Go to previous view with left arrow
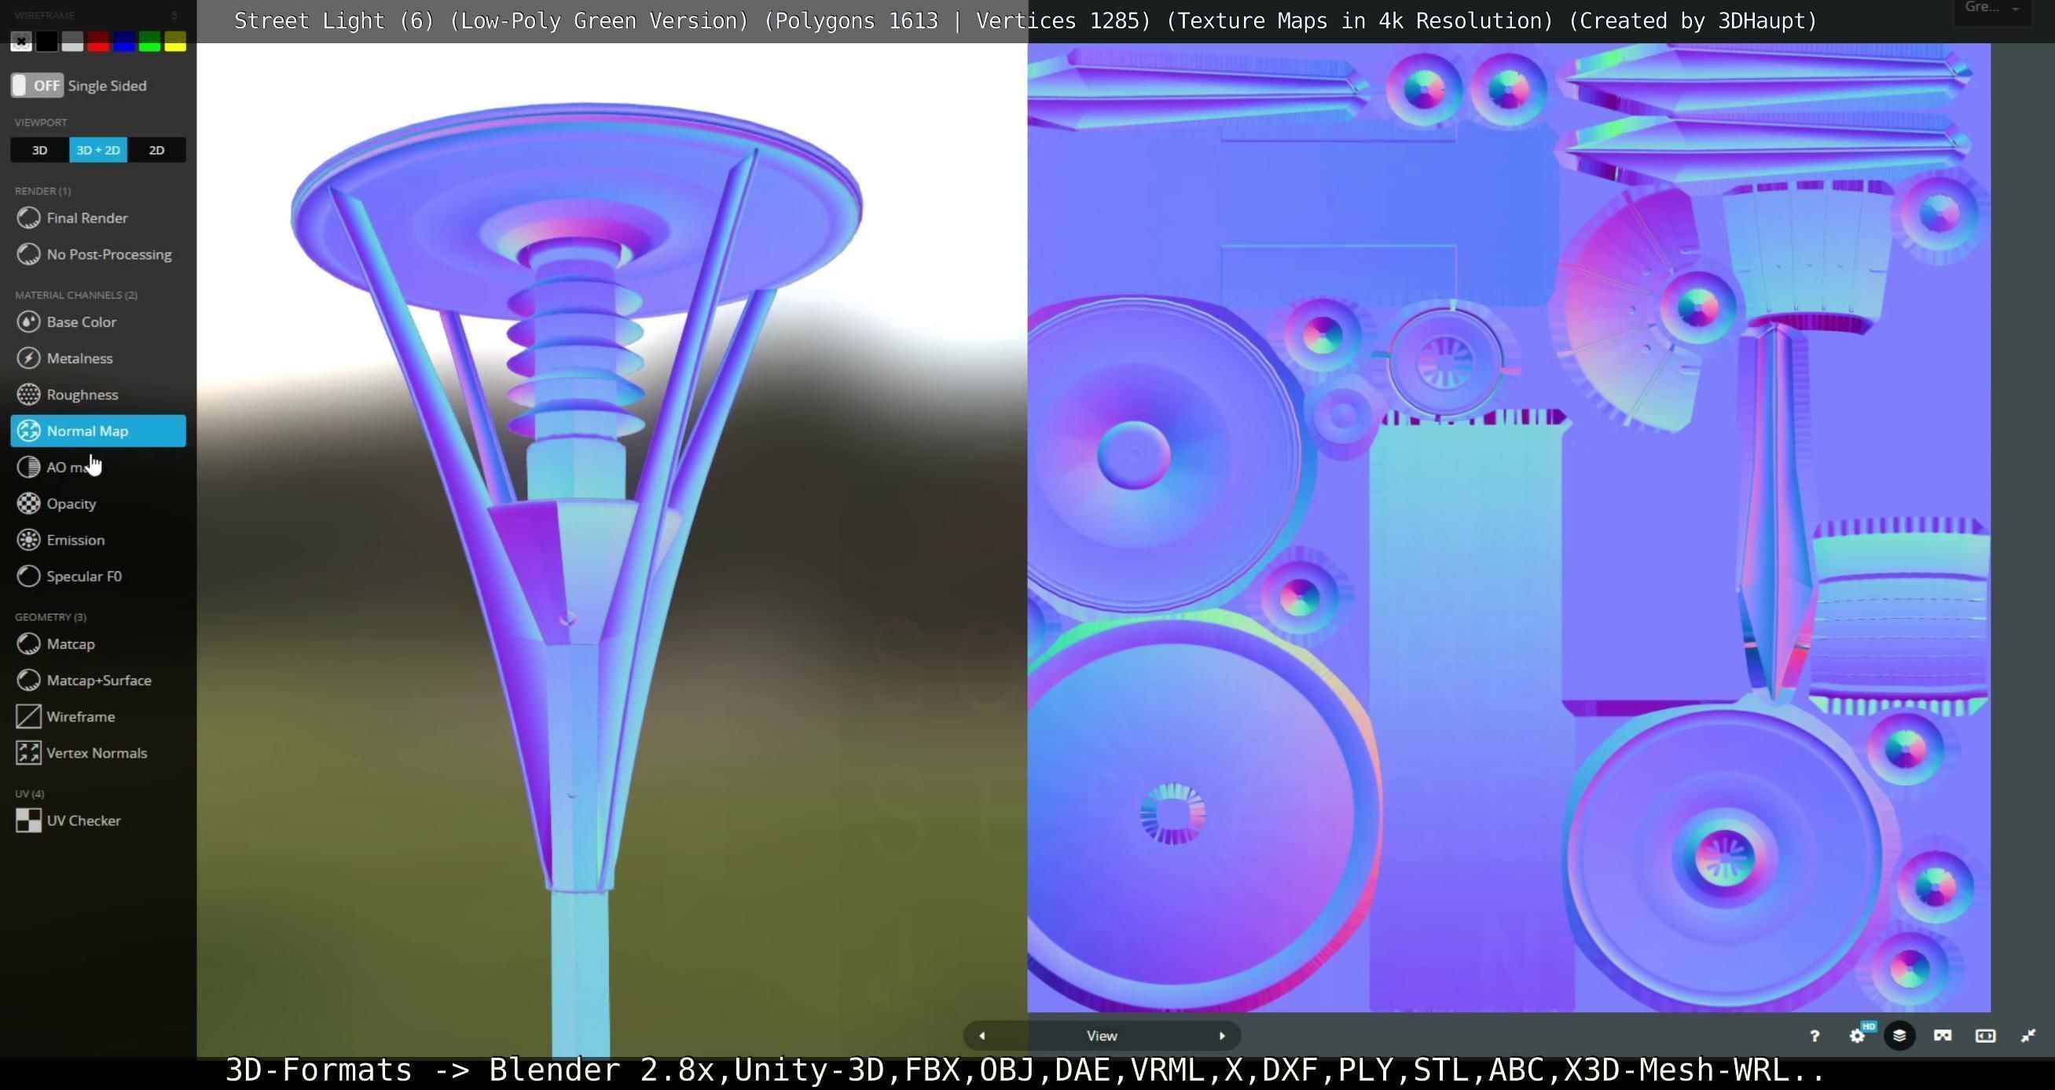Viewport: 2055px width, 1090px height. [982, 1036]
